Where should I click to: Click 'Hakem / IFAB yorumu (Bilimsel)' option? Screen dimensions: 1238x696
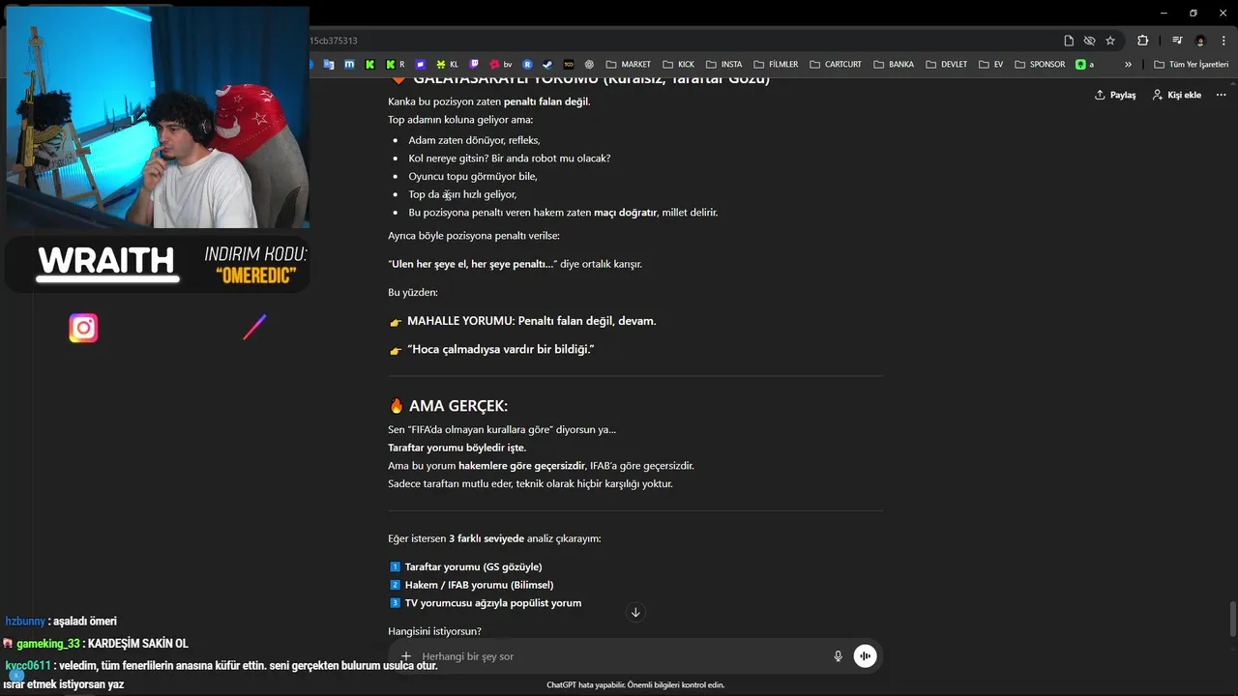(x=479, y=585)
